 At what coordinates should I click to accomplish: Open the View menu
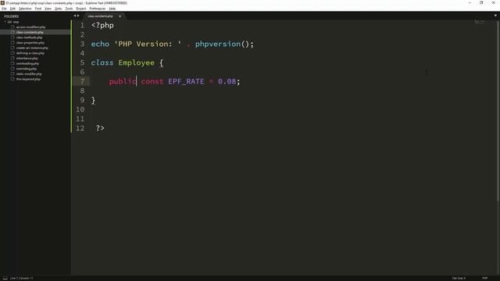tap(48, 9)
